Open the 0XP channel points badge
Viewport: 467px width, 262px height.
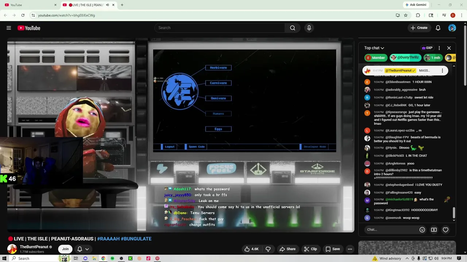(x=427, y=48)
